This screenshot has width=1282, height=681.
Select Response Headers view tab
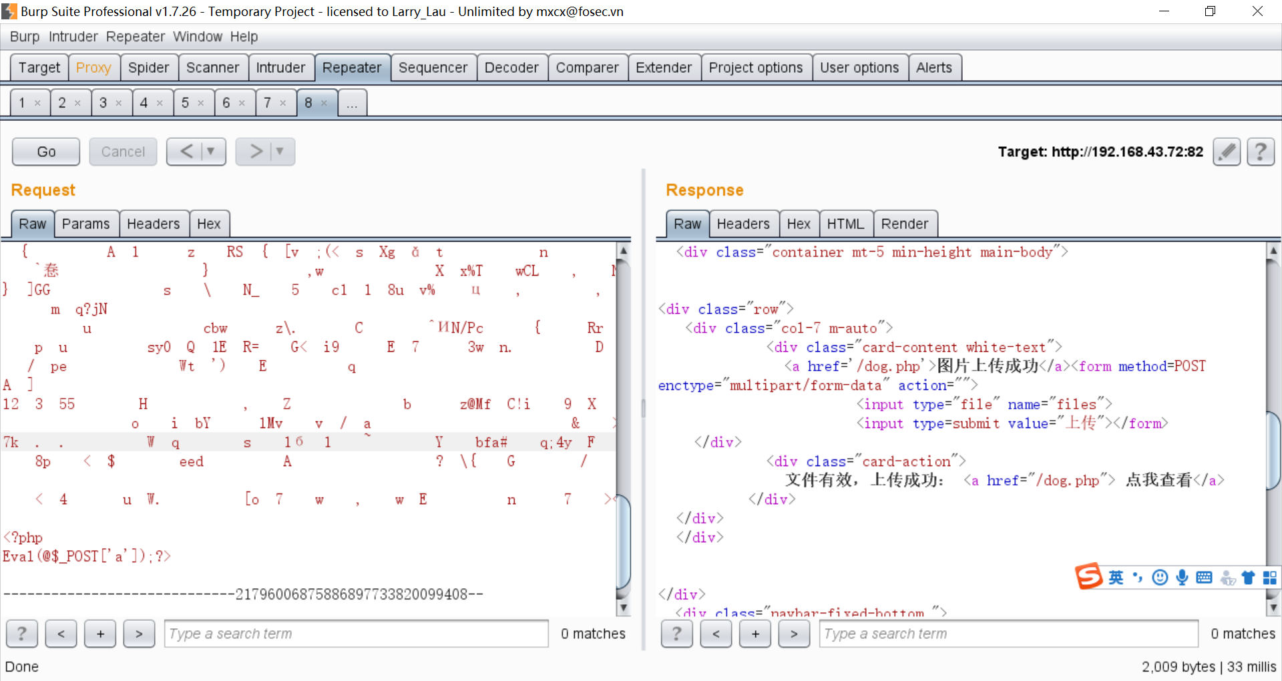(x=743, y=224)
